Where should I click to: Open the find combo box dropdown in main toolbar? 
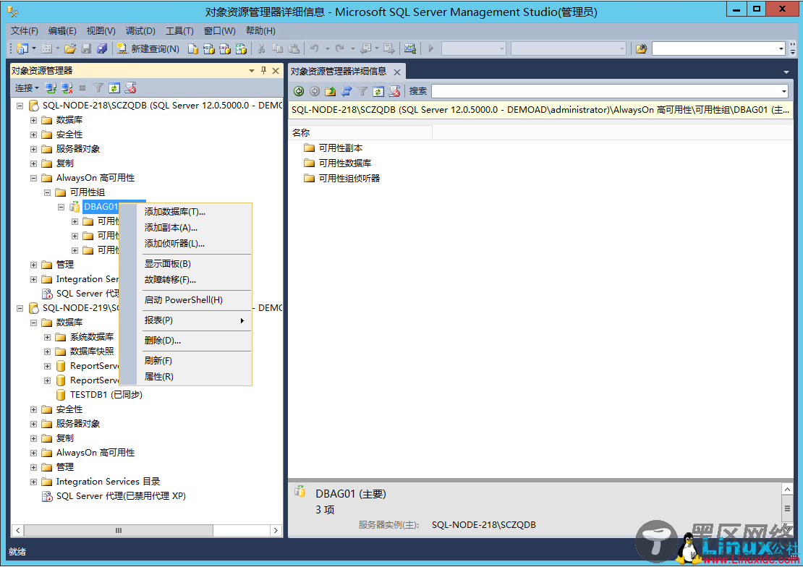pyautogui.click(x=781, y=48)
